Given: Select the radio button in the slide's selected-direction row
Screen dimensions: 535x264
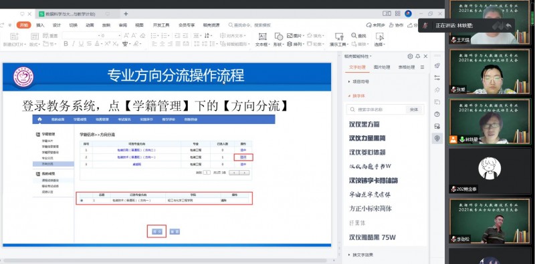Looking at the screenshot, I should (82, 201).
